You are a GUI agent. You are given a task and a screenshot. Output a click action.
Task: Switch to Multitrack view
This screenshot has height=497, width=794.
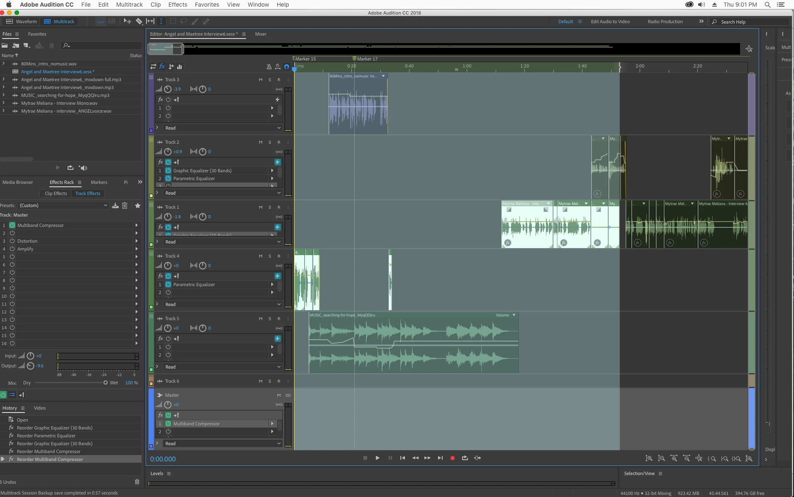coord(59,22)
